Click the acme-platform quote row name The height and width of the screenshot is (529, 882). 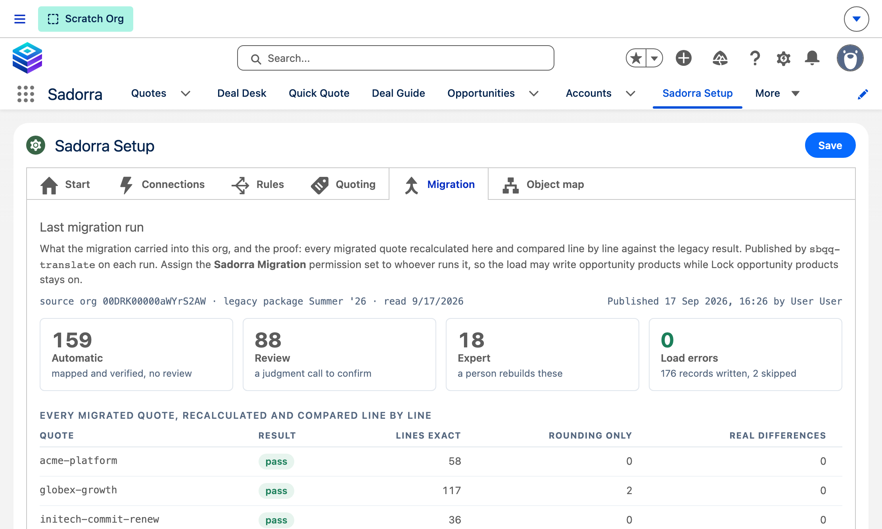point(79,460)
